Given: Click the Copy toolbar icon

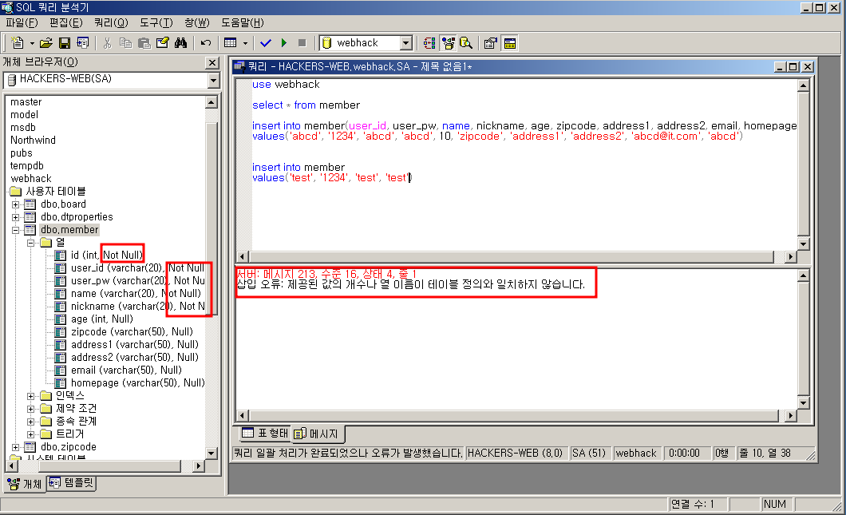Looking at the screenshot, I should (126, 43).
